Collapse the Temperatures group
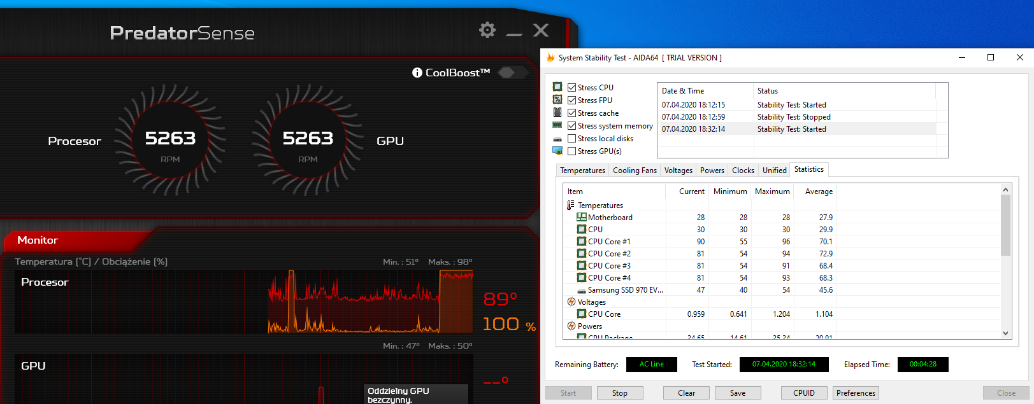Screen dimensions: 1034x404 pyautogui.click(x=571, y=205)
